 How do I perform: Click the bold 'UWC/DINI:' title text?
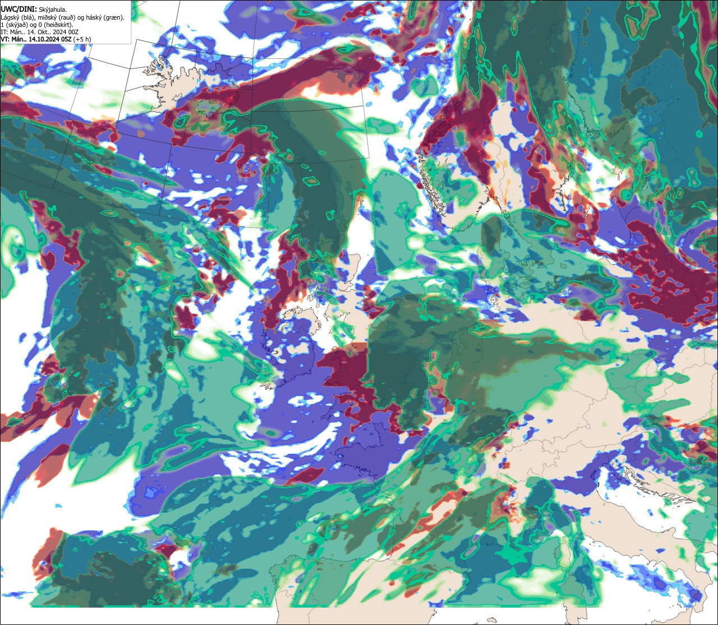pos(19,10)
